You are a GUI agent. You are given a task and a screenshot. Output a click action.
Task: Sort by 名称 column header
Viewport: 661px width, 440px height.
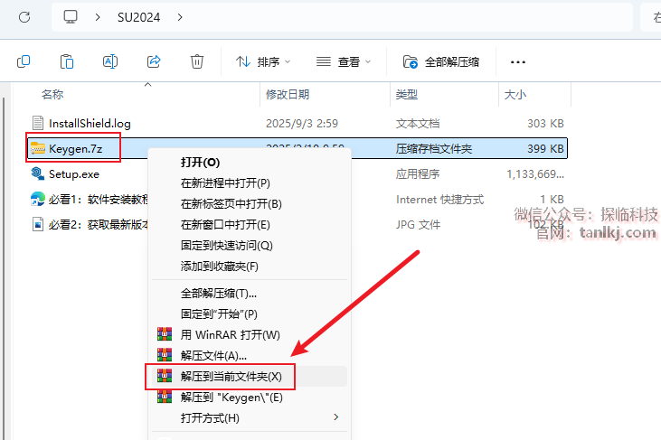pyautogui.click(x=52, y=94)
